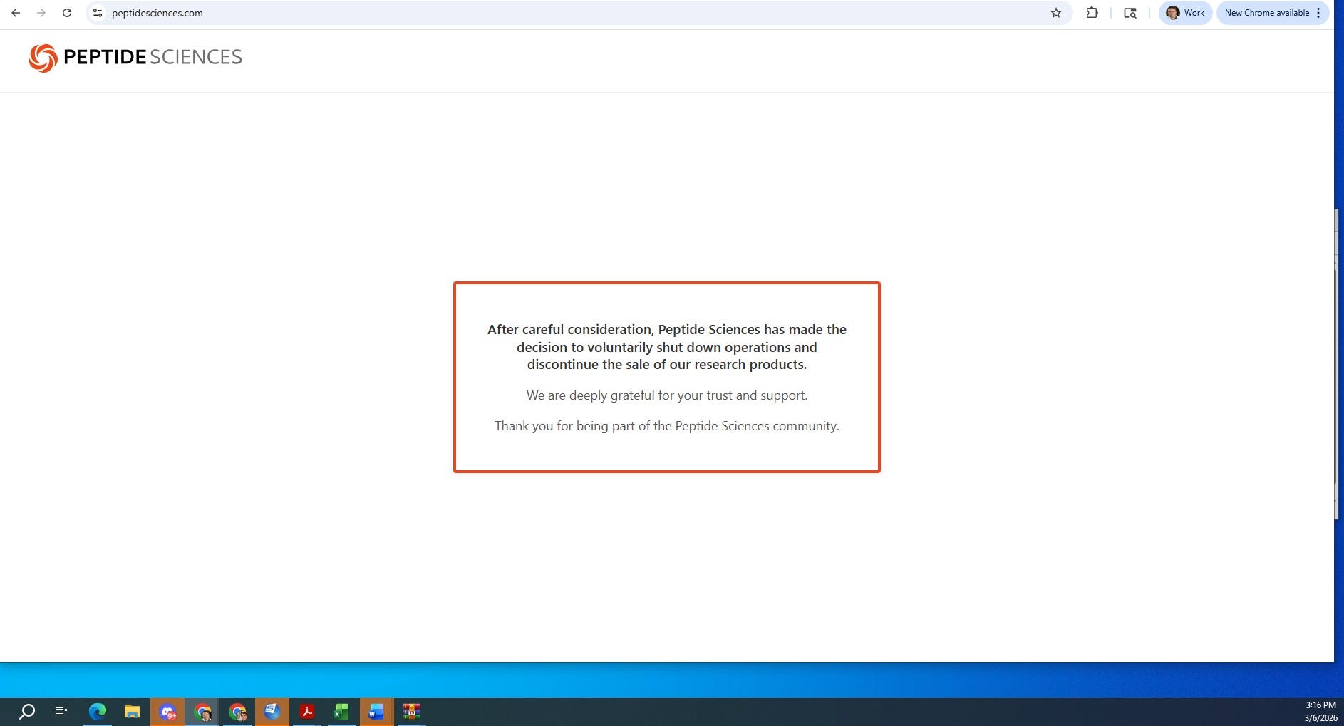Focus the peptidesciences.com address bar
Screen dimensions: 1344x726
577,13
